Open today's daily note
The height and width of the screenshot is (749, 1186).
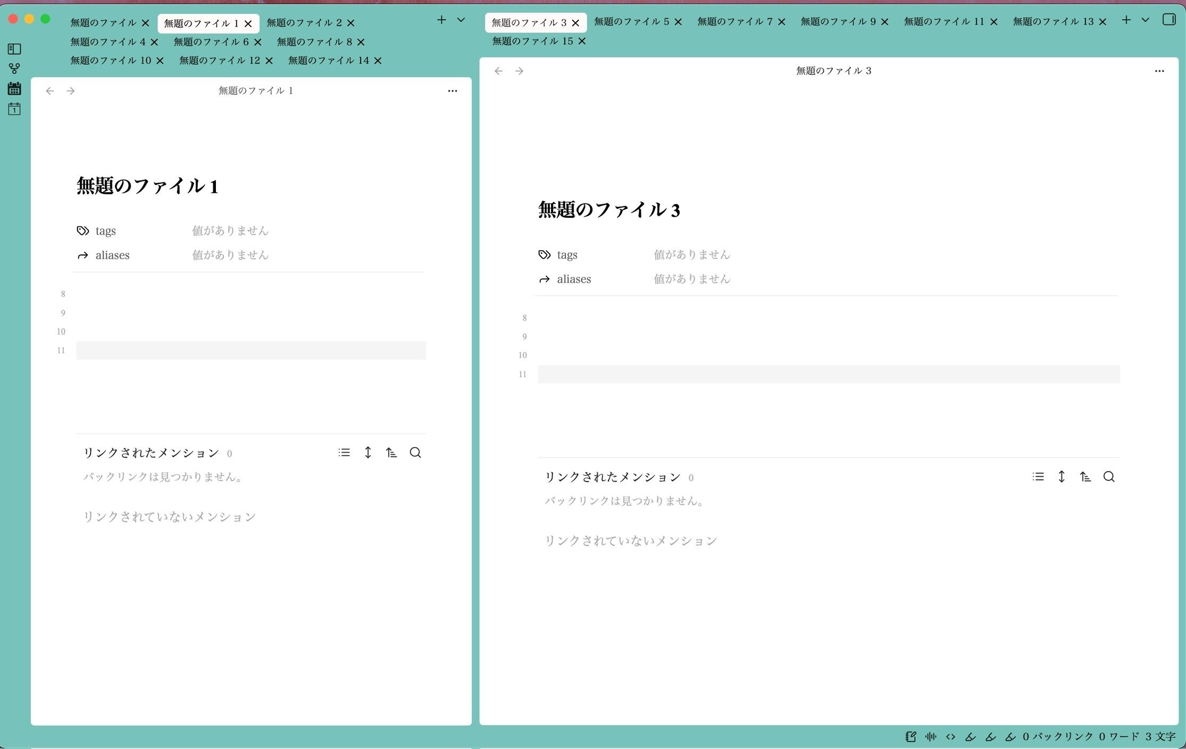[14, 109]
